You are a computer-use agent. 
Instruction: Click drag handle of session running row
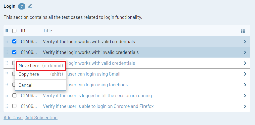[x=7, y=96]
